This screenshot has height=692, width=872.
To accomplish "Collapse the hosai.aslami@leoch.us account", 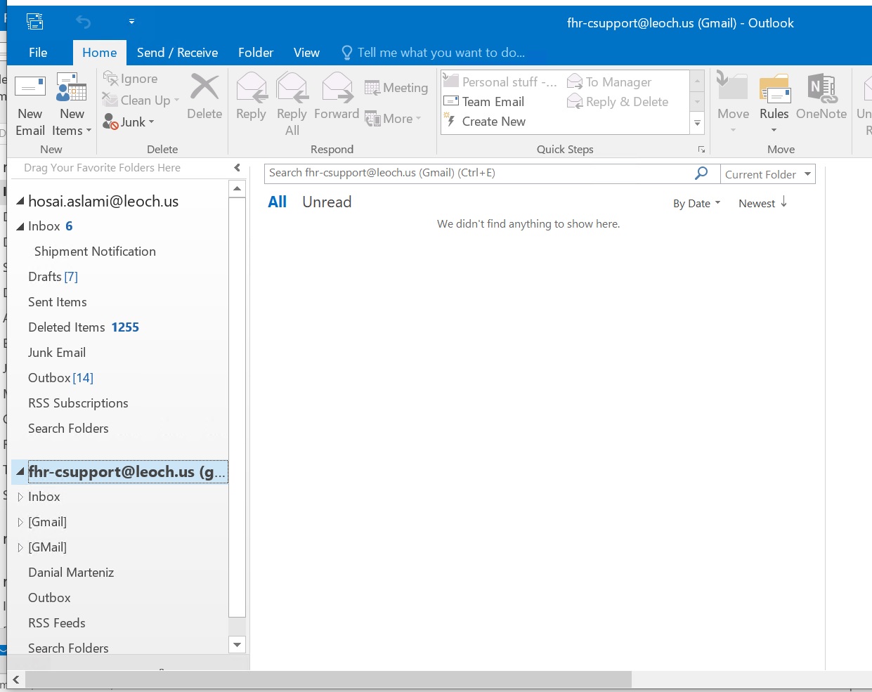I will pos(20,202).
